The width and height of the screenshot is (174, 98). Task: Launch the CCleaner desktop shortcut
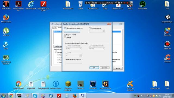[x=167, y=59]
